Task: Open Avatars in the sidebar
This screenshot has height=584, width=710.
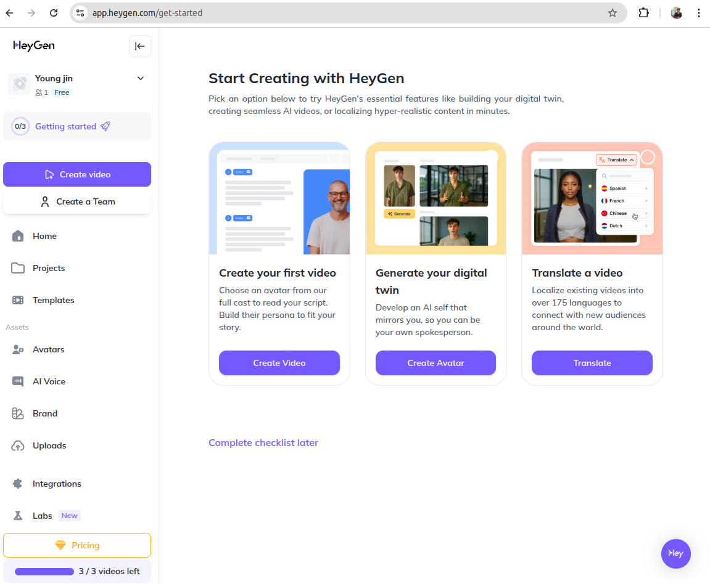Action: coord(49,350)
